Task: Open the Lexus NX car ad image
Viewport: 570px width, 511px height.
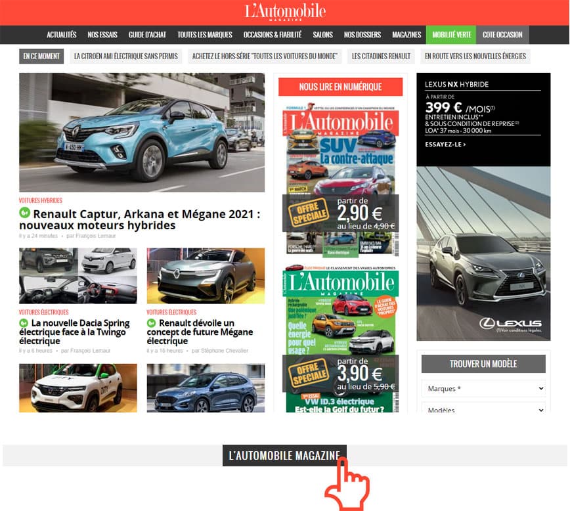Action: pyautogui.click(x=483, y=254)
